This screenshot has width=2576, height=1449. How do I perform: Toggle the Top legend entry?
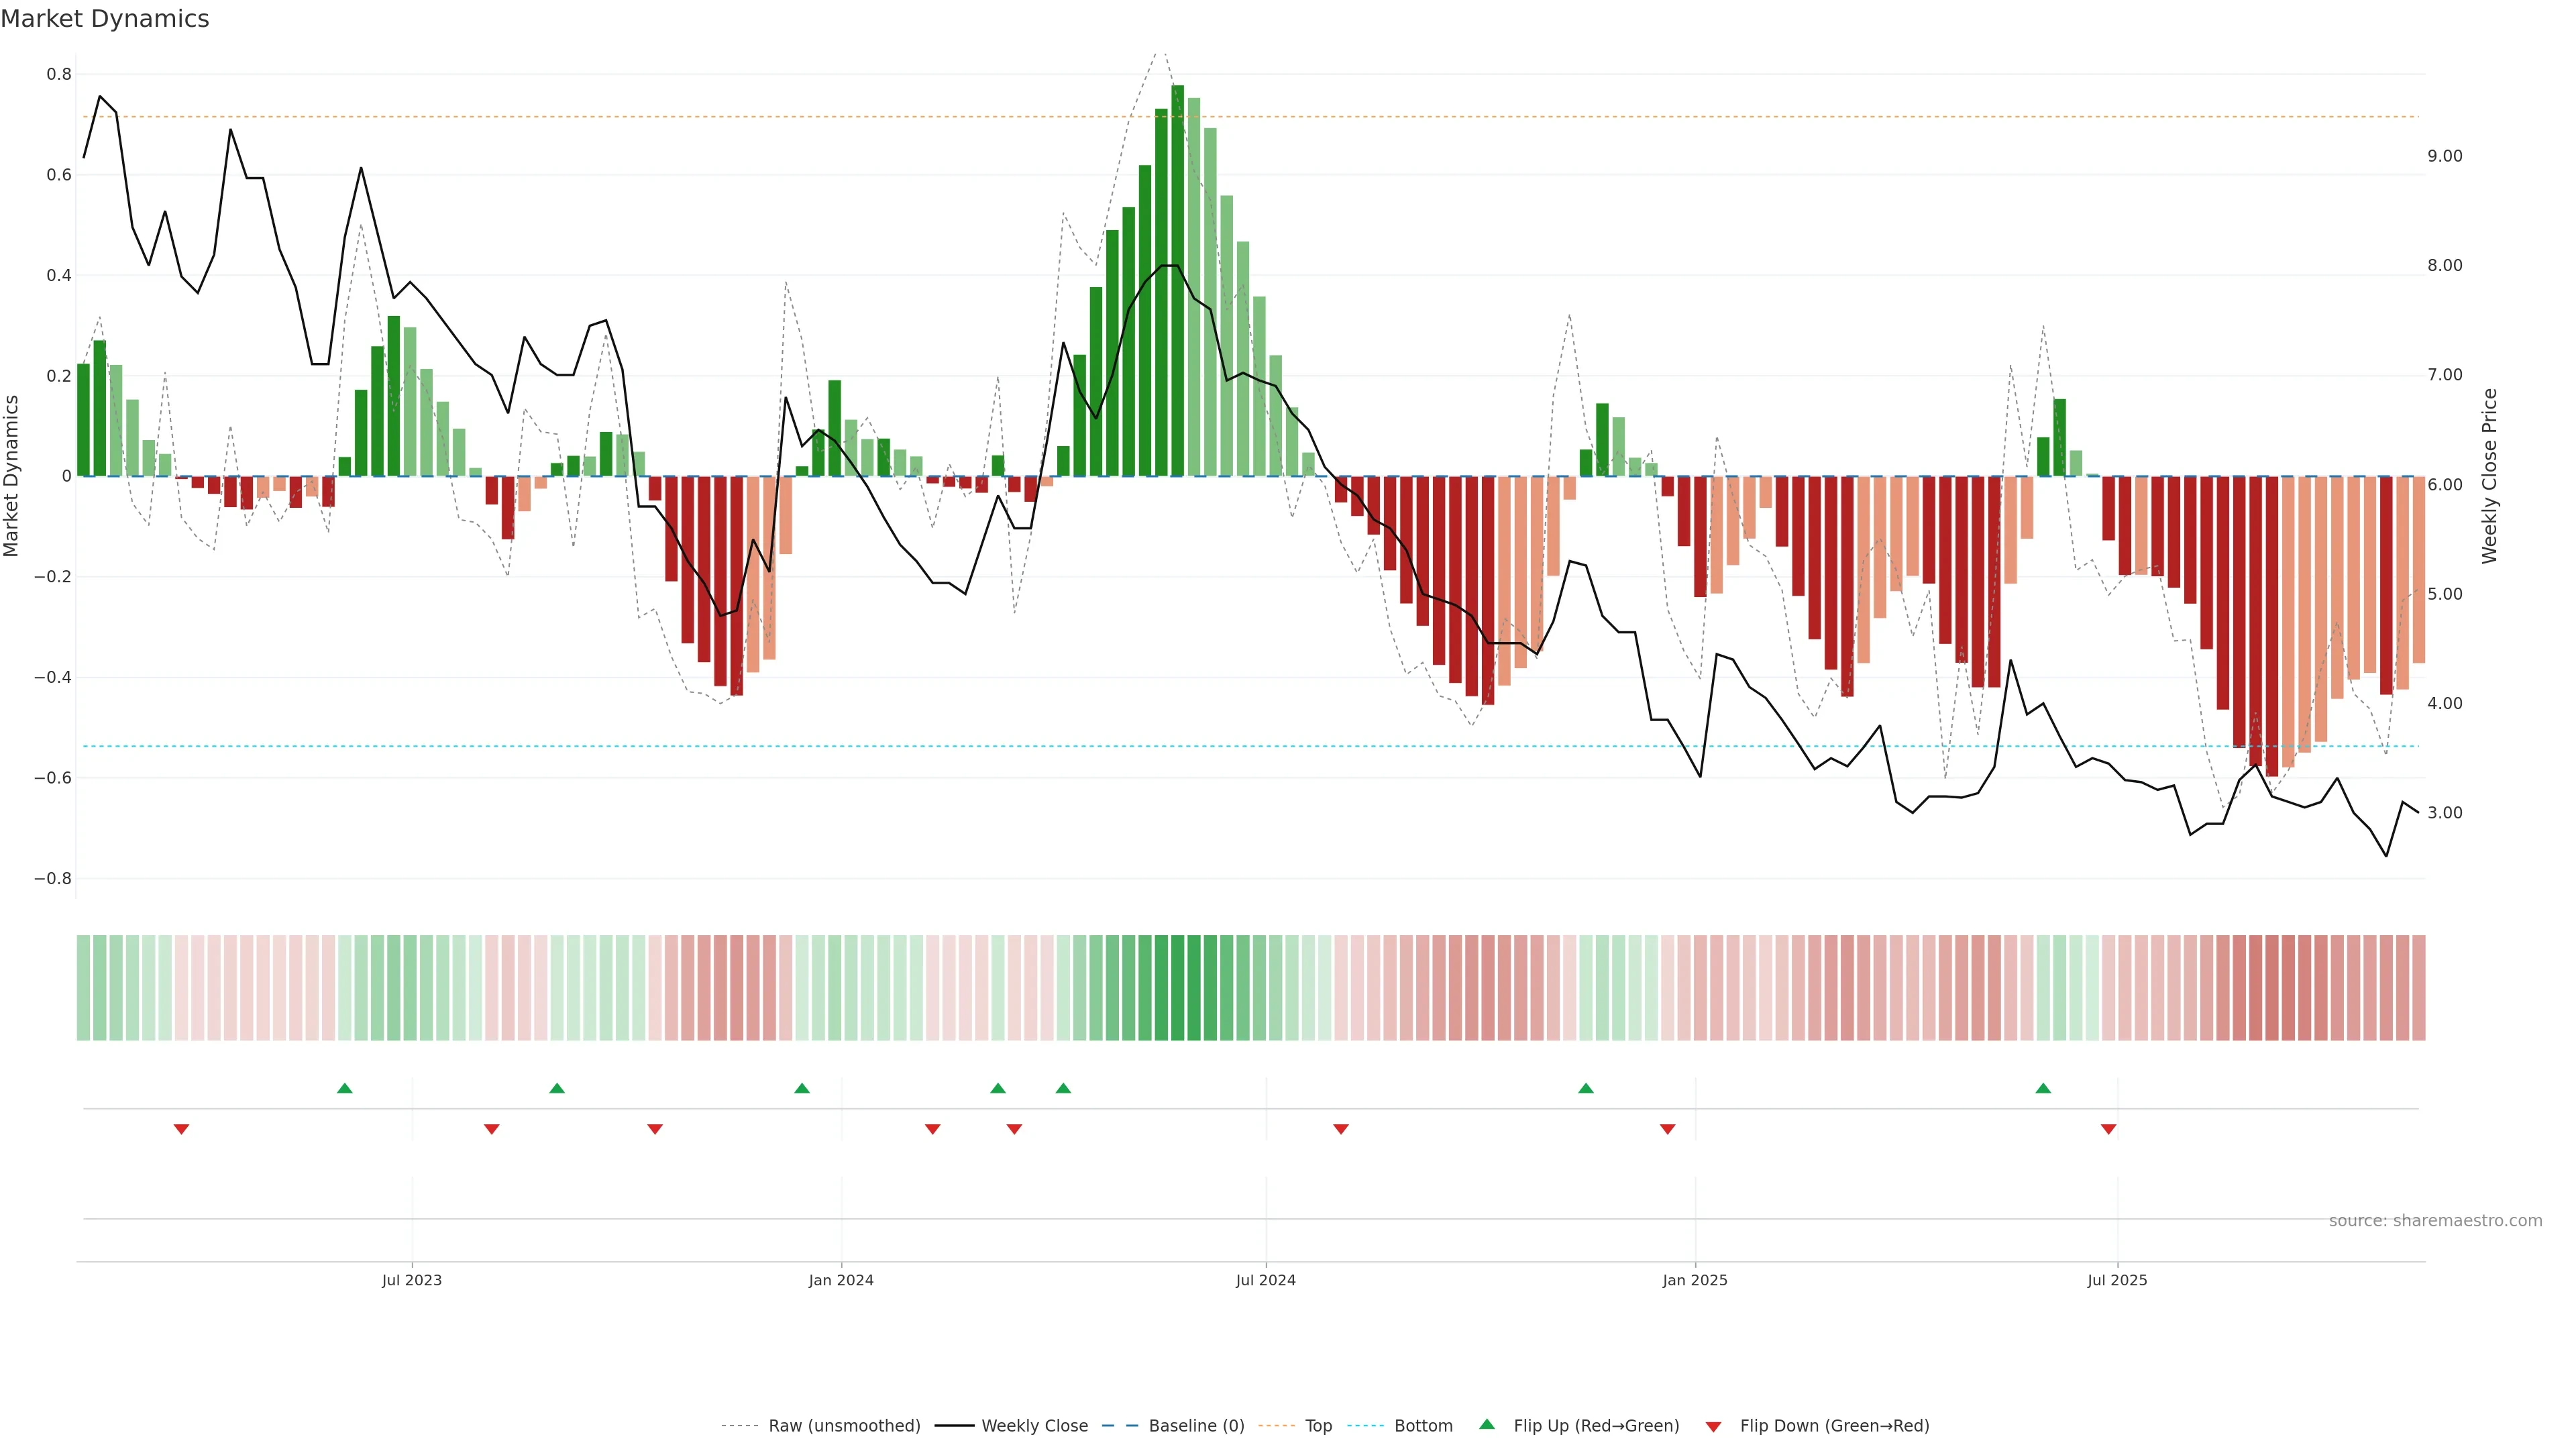[1318, 1426]
